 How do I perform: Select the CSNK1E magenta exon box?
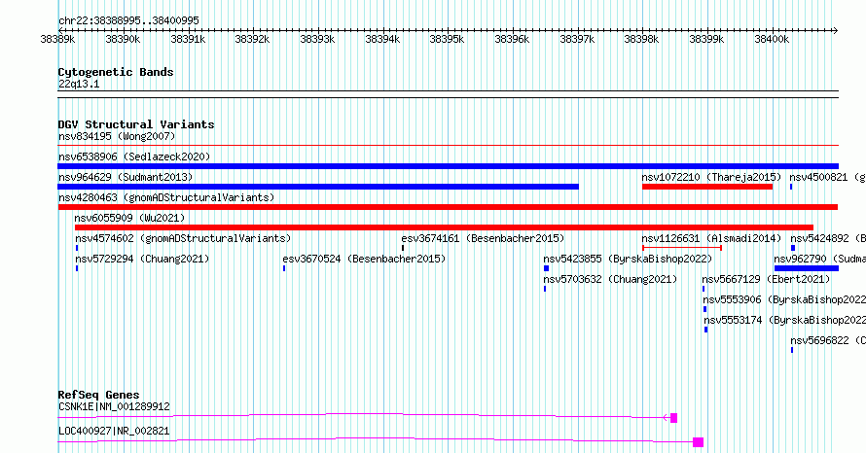tap(673, 418)
